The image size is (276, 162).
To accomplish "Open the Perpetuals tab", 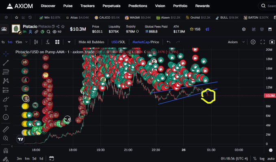I will point(111,6).
